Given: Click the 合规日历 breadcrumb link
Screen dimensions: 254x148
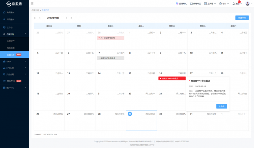Looking at the screenshot, I should pyautogui.click(x=45, y=10).
